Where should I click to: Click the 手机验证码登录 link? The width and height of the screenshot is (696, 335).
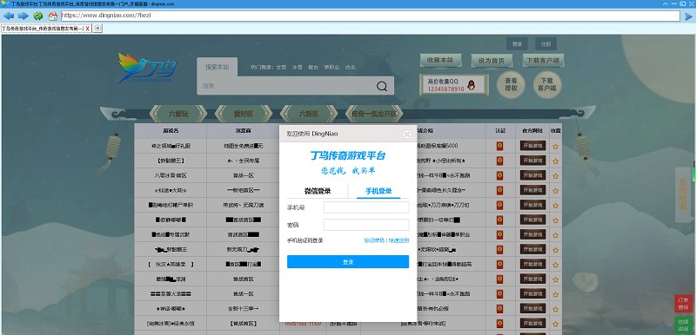pos(305,240)
